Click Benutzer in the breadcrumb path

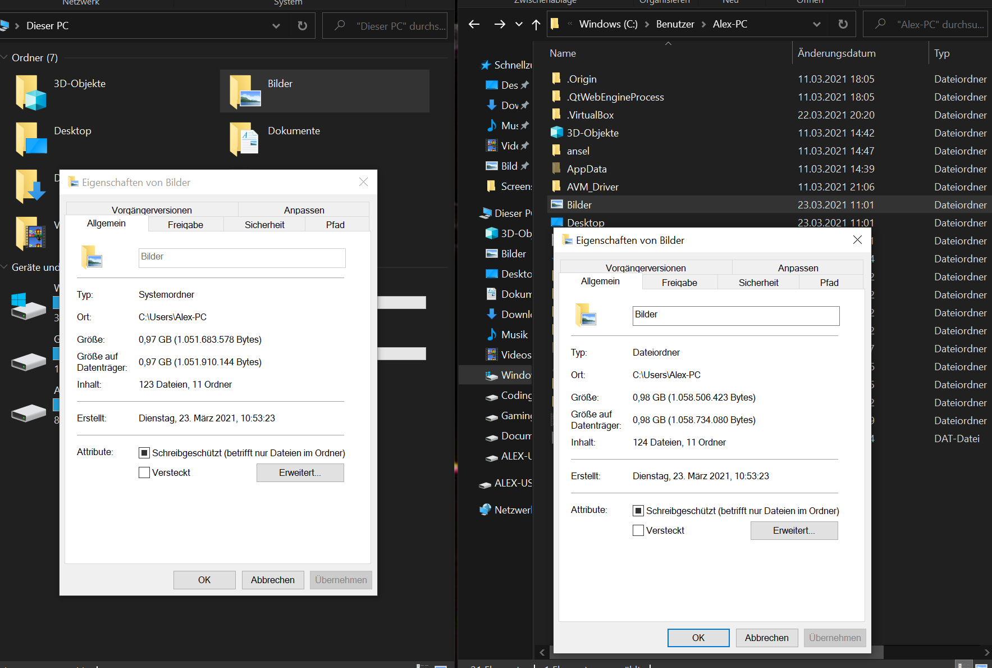[675, 24]
